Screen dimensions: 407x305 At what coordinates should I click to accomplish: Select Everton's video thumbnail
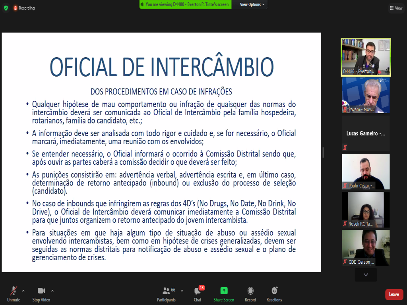pos(366,57)
